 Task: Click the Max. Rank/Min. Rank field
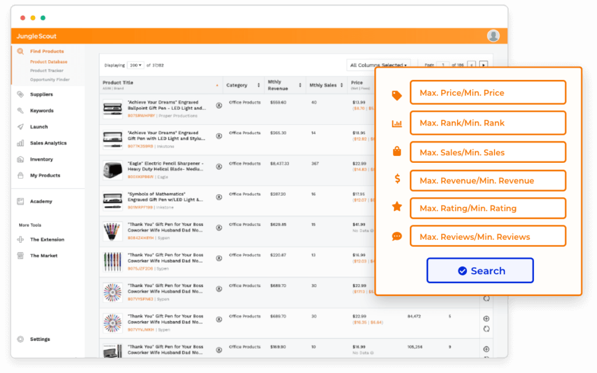pos(488,123)
